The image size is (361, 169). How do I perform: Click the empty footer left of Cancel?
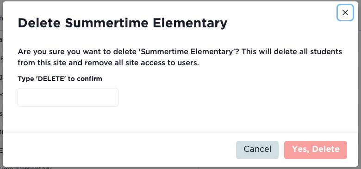coord(119,150)
